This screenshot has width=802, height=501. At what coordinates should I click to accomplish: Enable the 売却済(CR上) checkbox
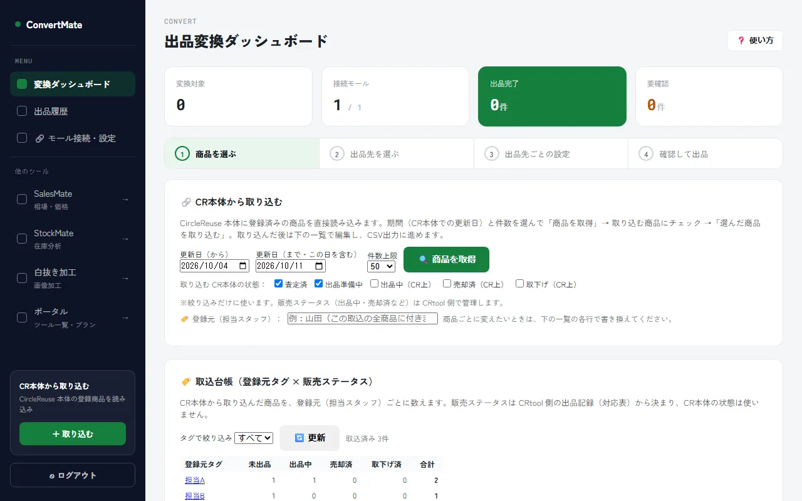[447, 284]
